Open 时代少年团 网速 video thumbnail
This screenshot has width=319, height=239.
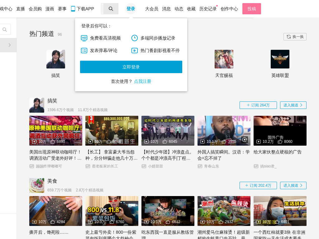tap(168, 131)
